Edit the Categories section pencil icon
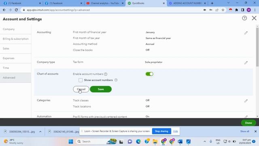The height and width of the screenshot is (146, 259). pyautogui.click(x=246, y=101)
